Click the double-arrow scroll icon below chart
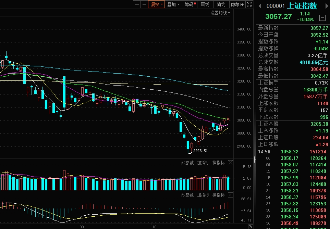This screenshot has height=229, width=330. (251, 226)
